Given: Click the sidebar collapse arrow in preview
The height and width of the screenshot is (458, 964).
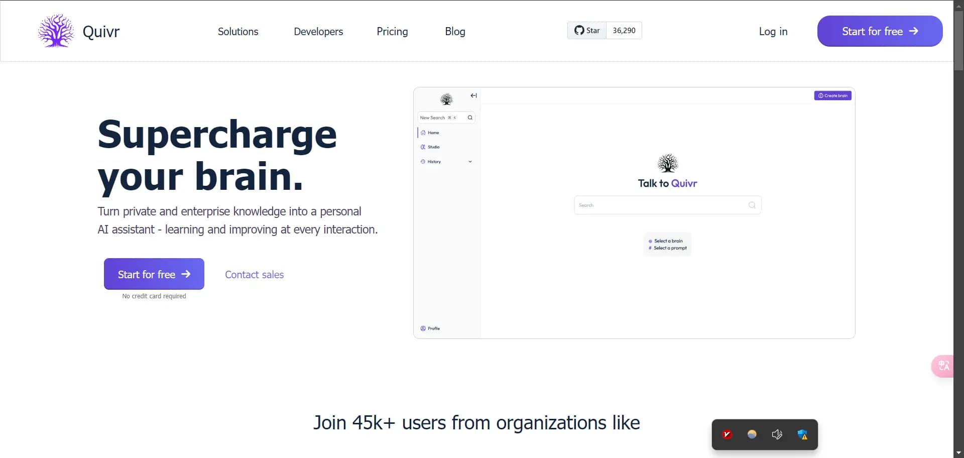Looking at the screenshot, I should [x=473, y=95].
